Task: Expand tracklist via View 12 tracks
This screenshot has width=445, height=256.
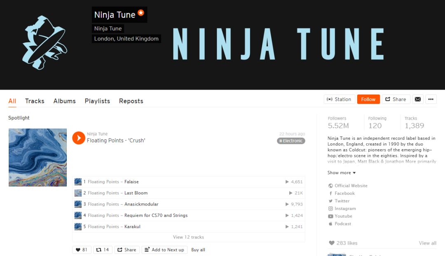Action: [188, 237]
